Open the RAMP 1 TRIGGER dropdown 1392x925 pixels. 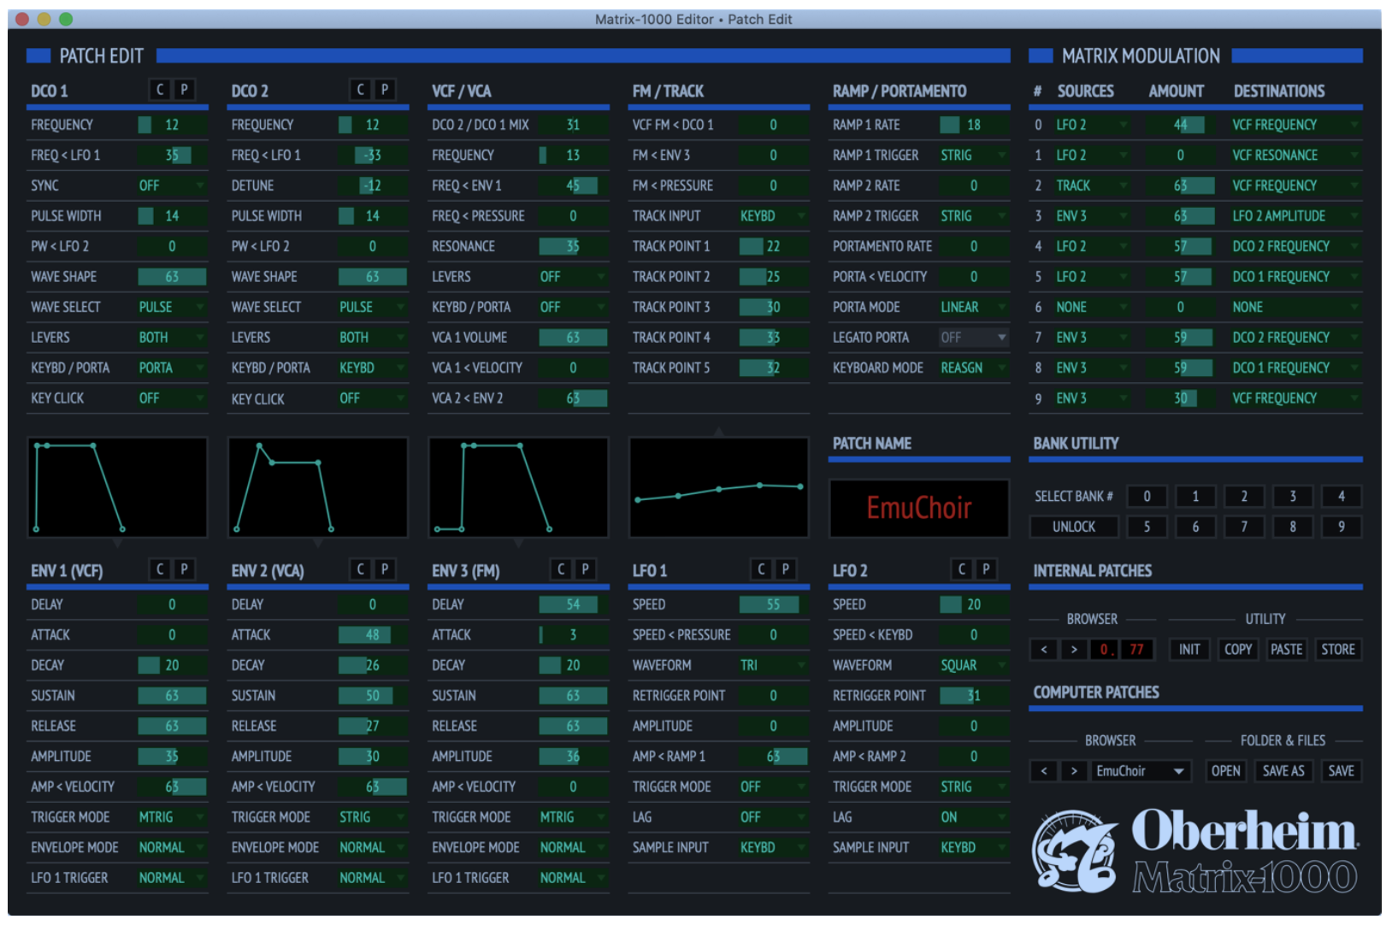point(974,156)
